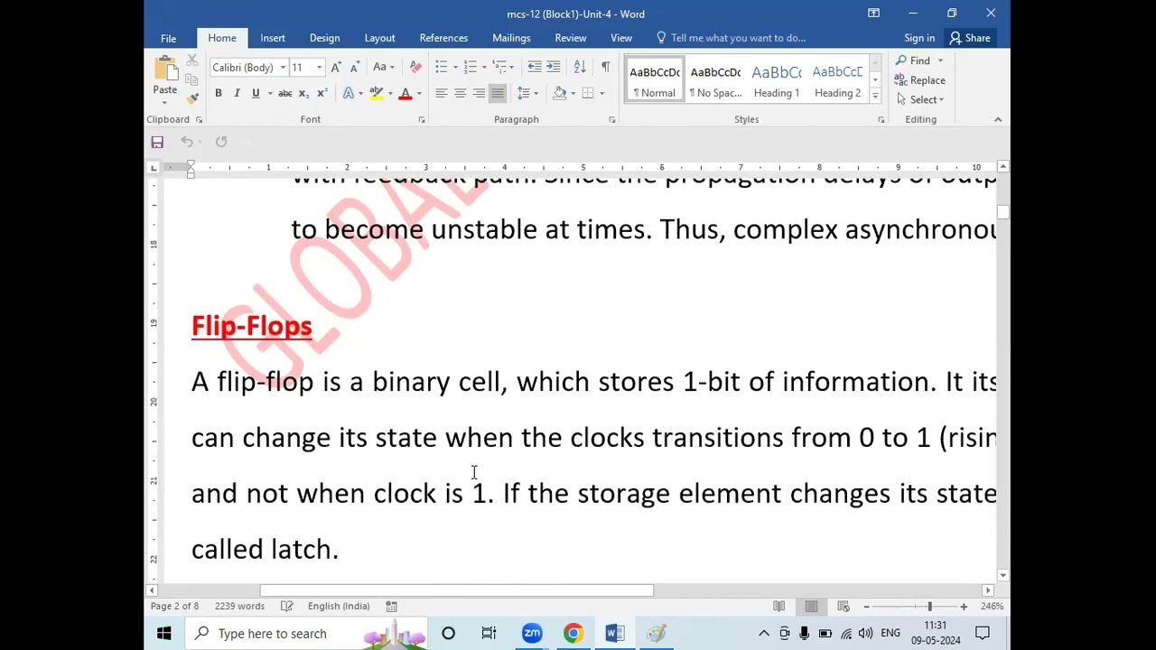Open bullets list dropdown arrow
The width and height of the screenshot is (1156, 650).
(454, 68)
